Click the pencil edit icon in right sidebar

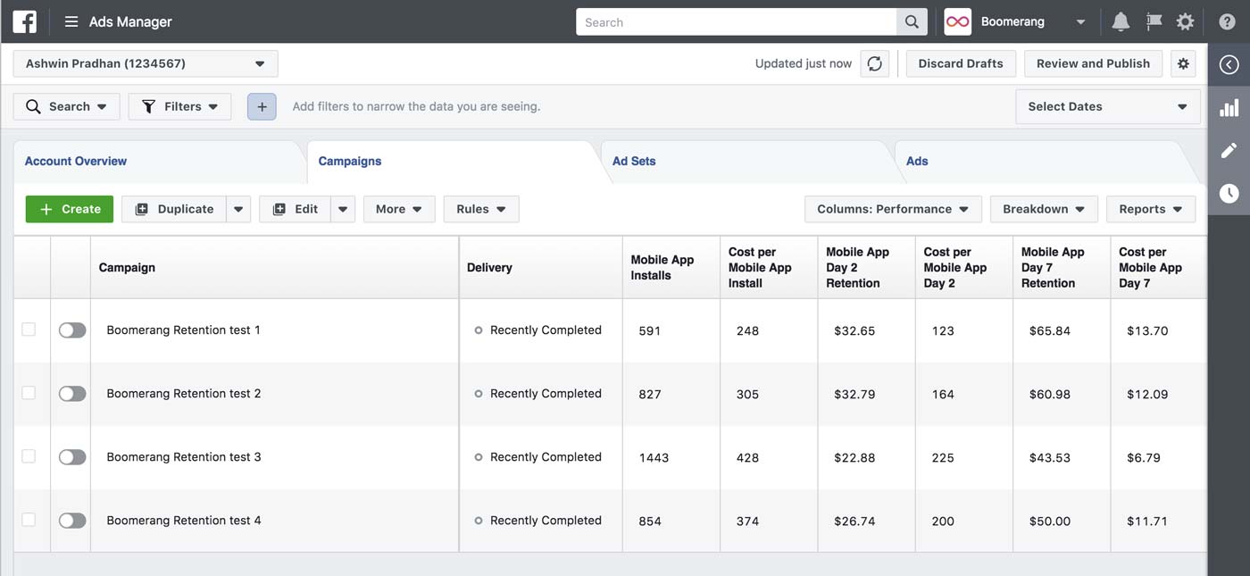click(1229, 150)
